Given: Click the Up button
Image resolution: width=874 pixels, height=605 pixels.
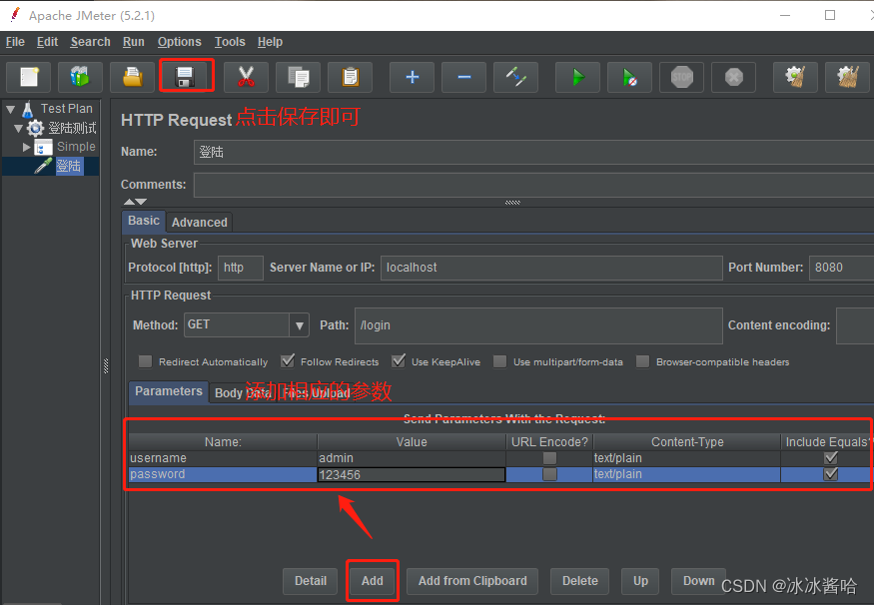Looking at the screenshot, I should [640, 581].
